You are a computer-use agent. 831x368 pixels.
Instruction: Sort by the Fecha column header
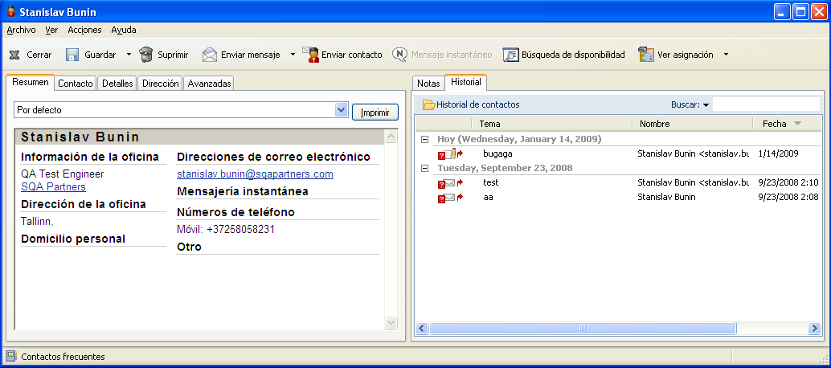tap(787, 124)
